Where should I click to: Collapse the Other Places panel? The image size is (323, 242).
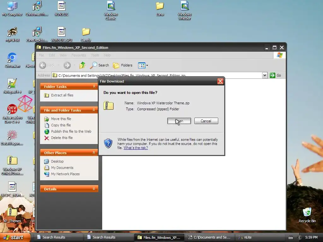point(94,153)
